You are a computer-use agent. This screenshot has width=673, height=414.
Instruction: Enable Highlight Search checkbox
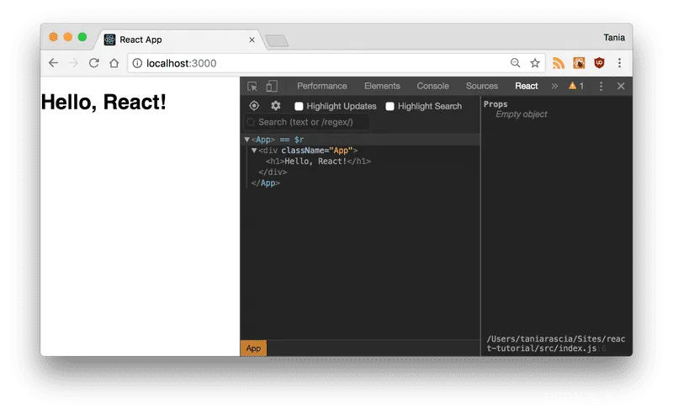click(x=389, y=106)
